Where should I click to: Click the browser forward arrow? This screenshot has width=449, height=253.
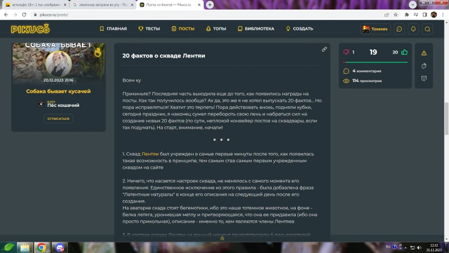15,15
